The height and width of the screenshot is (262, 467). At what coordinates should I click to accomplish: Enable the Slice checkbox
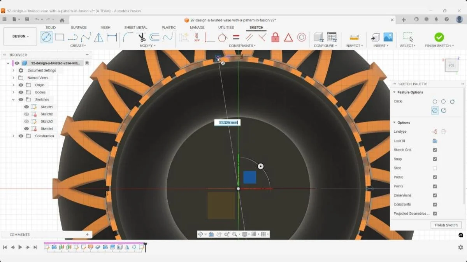(435, 168)
